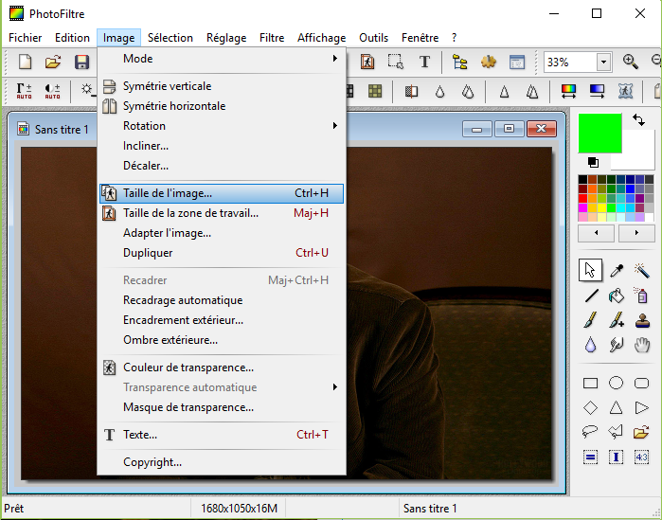The height and width of the screenshot is (520, 662).
Task: Select the magic wand tool
Action: click(x=642, y=271)
